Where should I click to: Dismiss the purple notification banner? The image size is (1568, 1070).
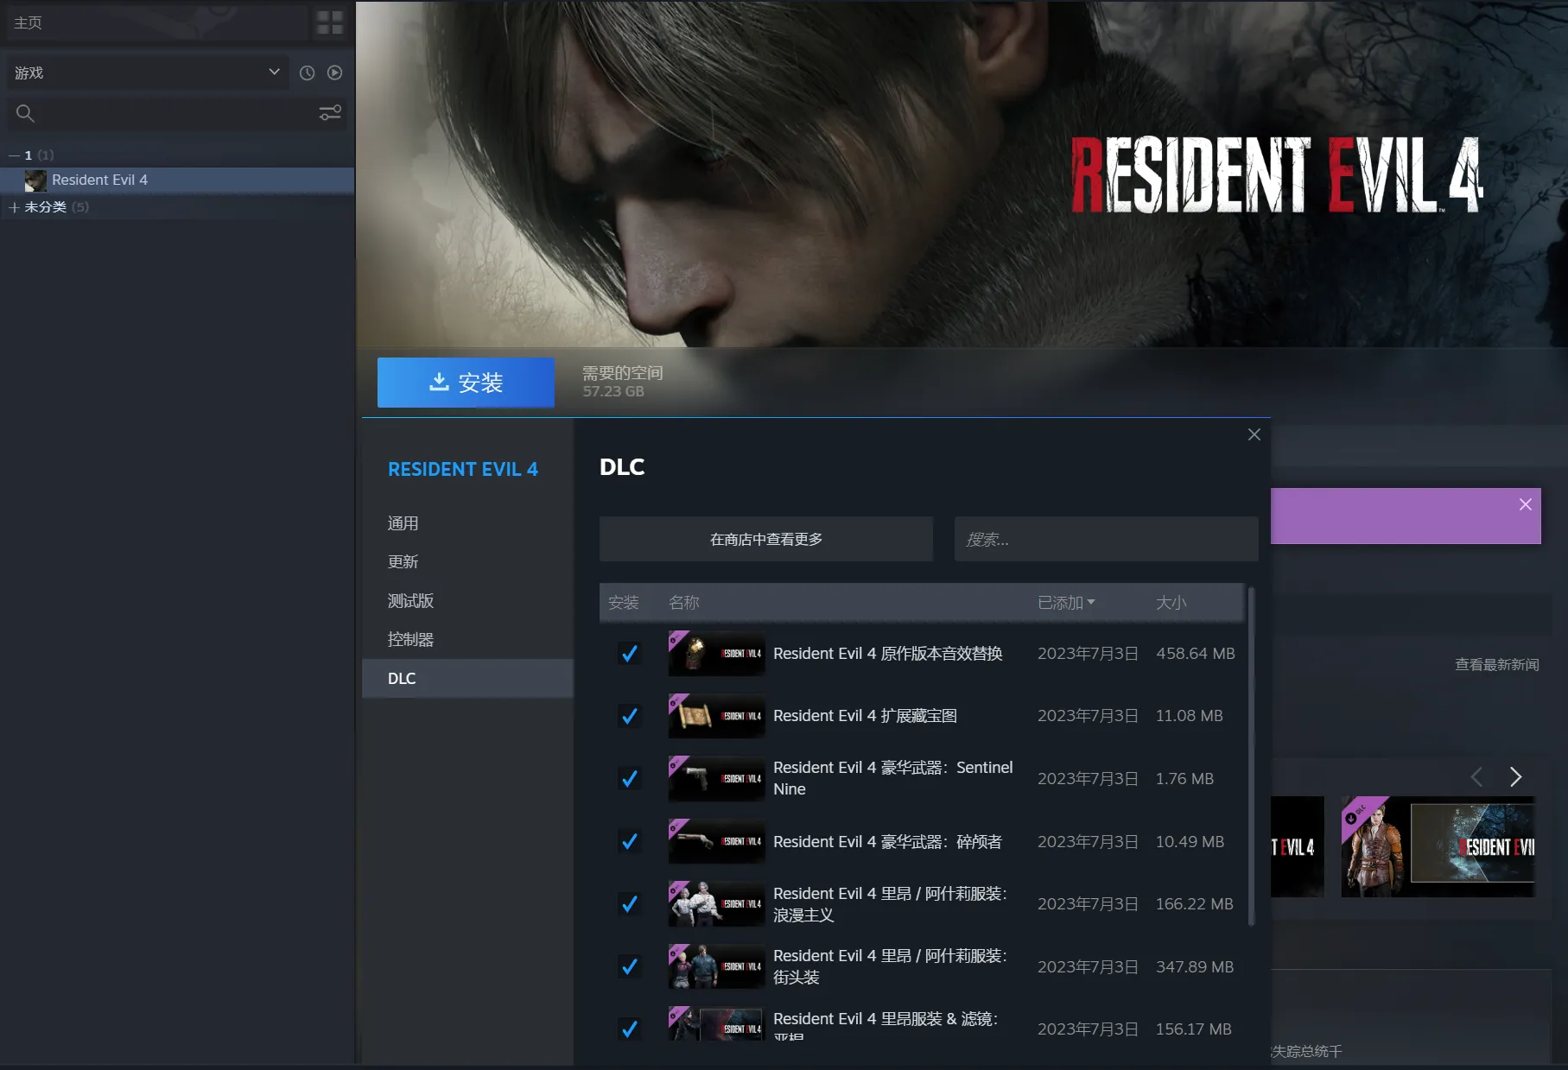tap(1525, 504)
